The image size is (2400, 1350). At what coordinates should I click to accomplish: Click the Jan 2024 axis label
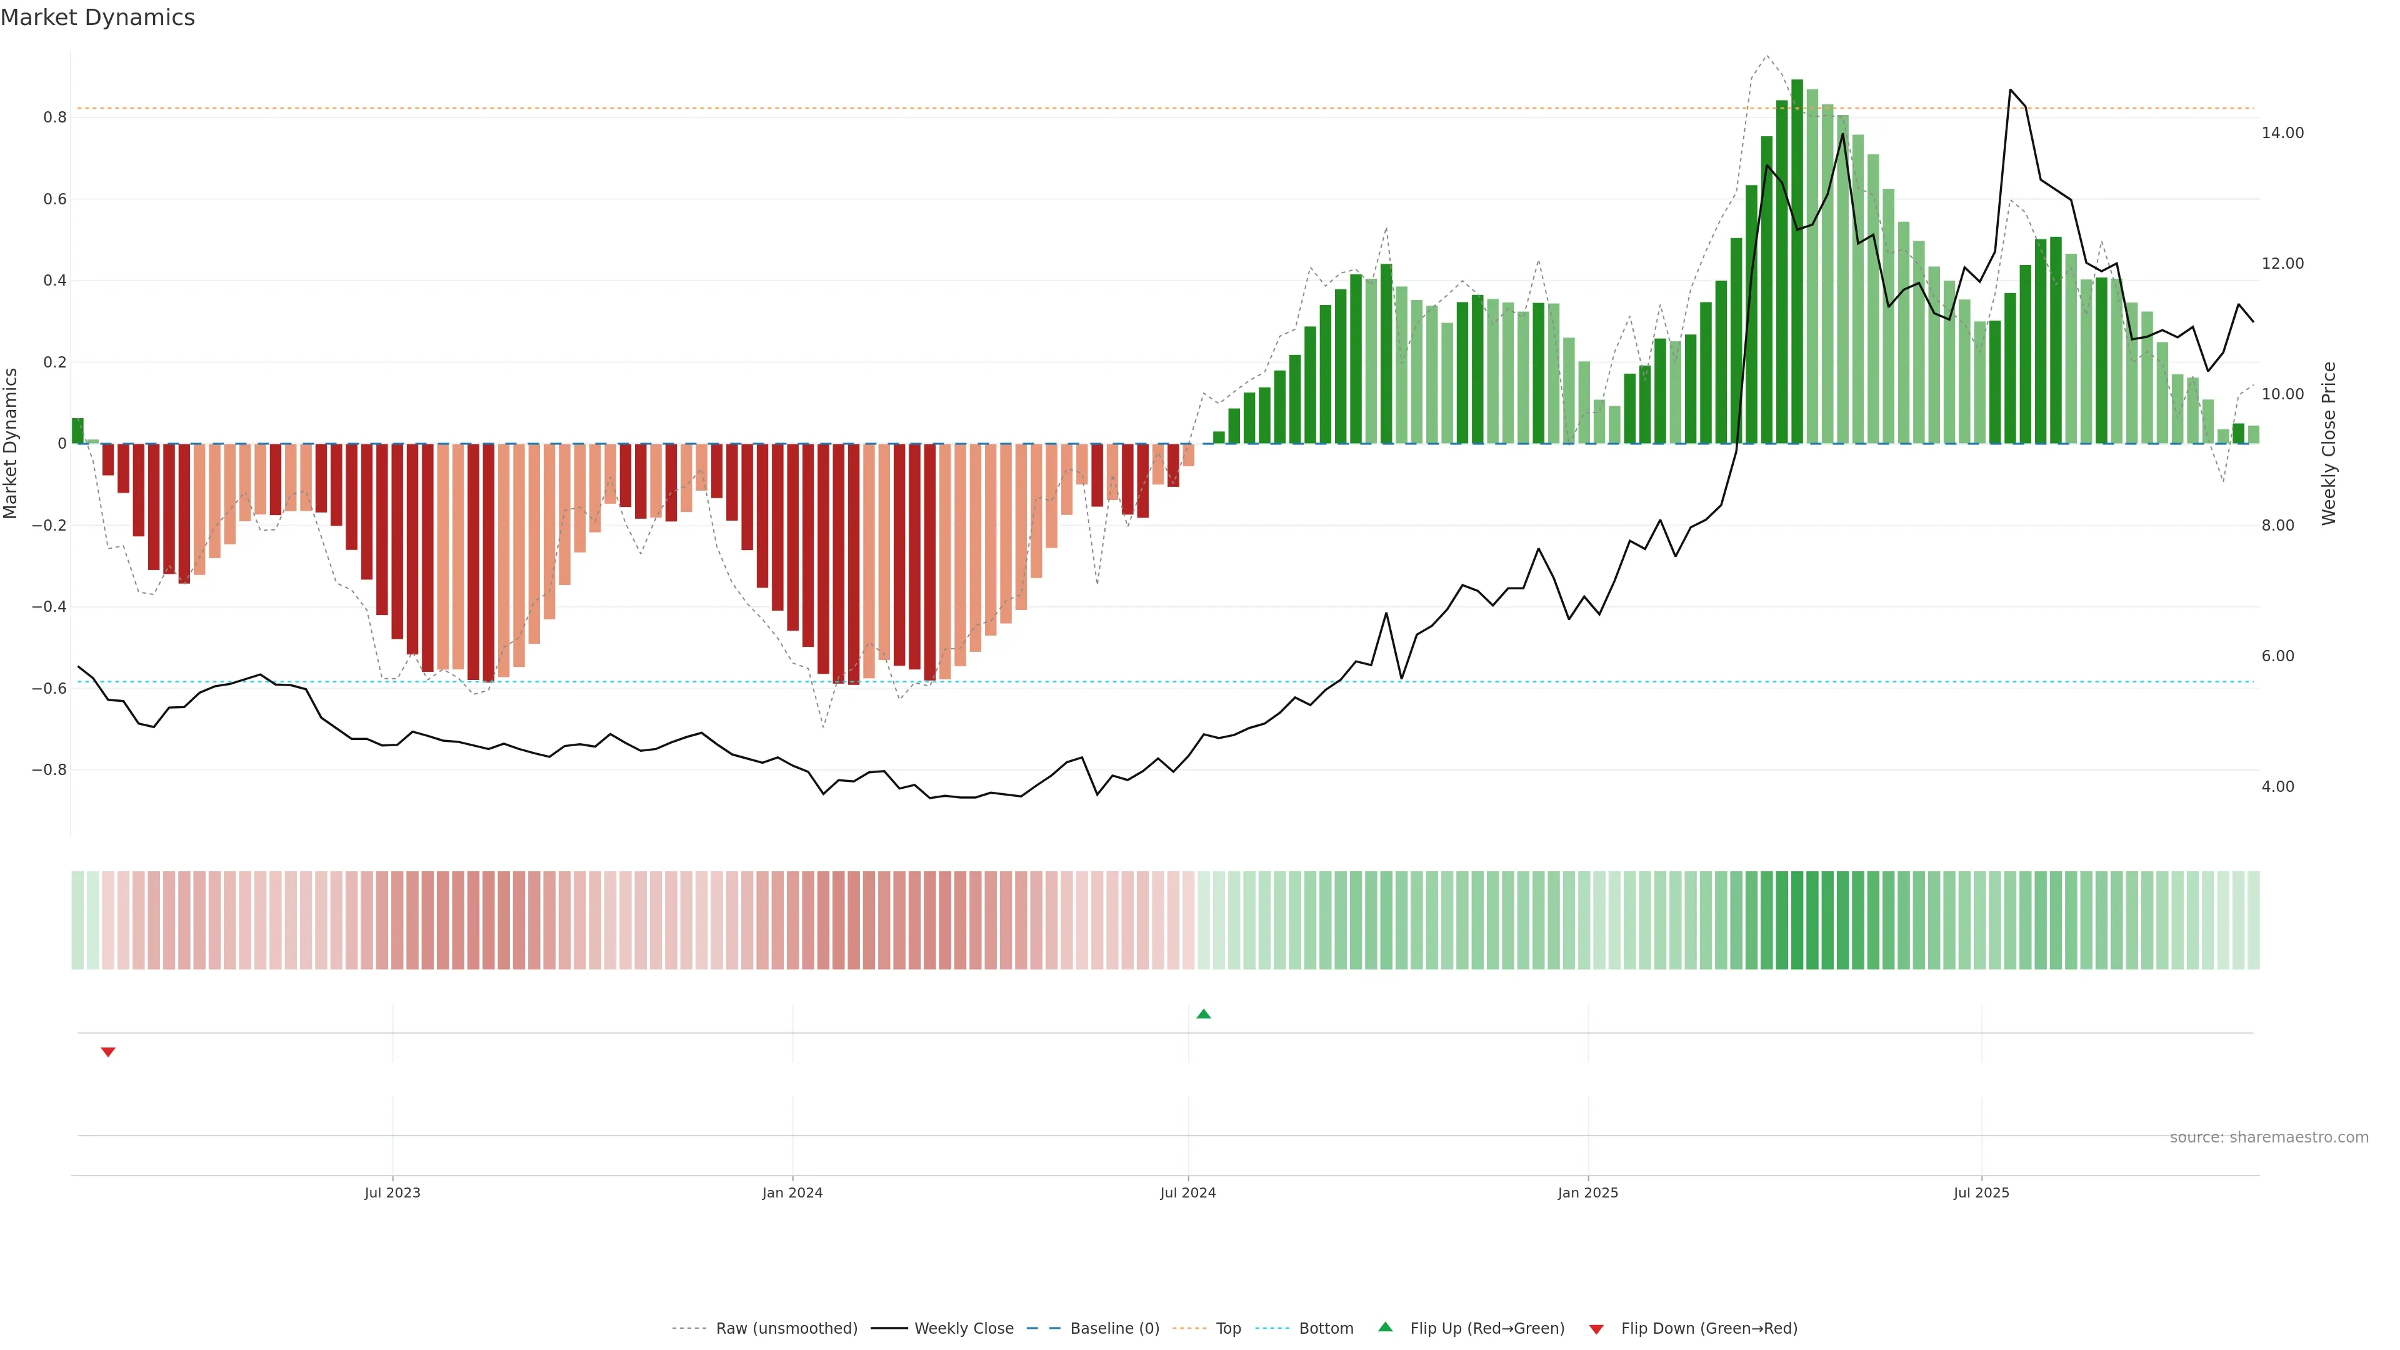pos(792,1194)
